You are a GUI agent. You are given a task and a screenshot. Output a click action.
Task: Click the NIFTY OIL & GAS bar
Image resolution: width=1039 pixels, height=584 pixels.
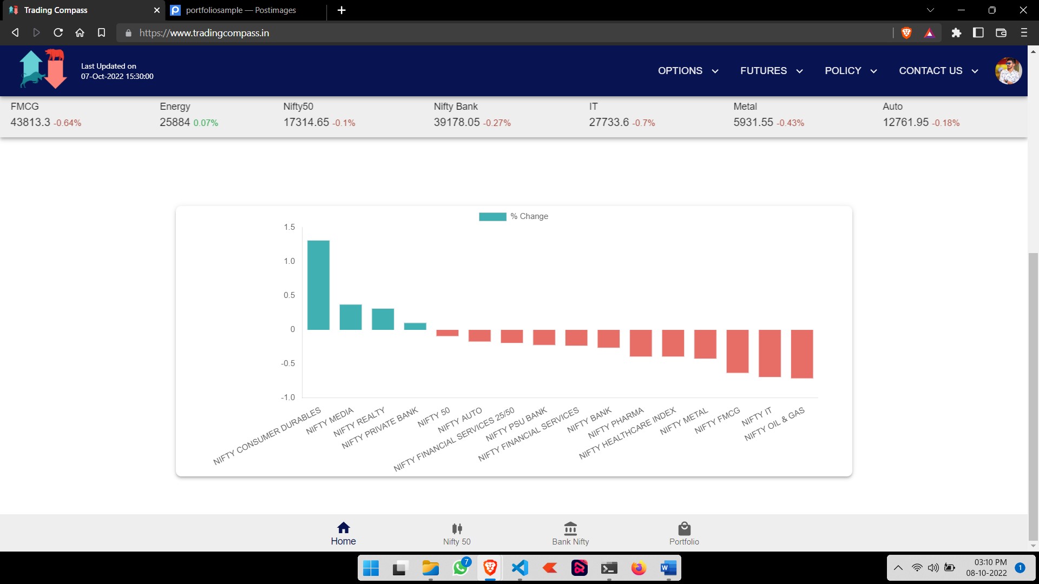(802, 354)
